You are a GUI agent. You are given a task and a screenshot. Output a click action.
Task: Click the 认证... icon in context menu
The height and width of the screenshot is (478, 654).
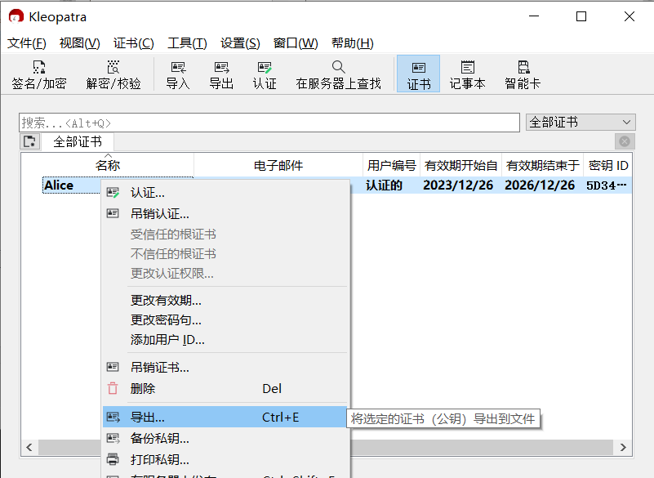(x=113, y=193)
